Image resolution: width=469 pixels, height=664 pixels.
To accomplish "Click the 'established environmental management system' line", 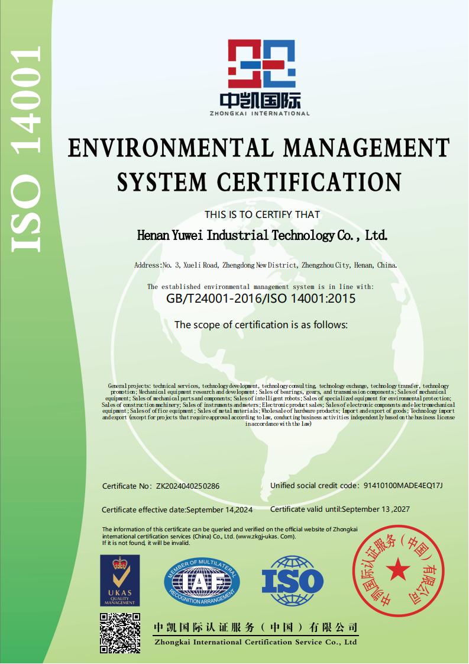I will (260, 287).
